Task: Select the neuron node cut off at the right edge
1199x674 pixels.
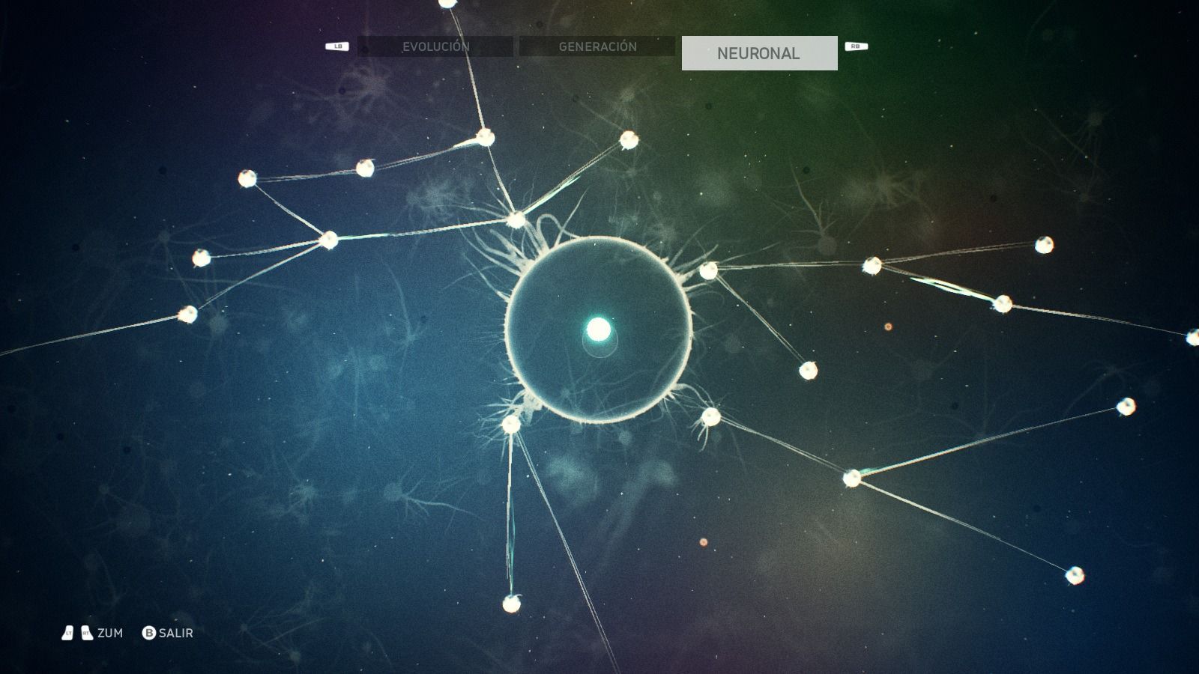Action: [x=1193, y=338]
